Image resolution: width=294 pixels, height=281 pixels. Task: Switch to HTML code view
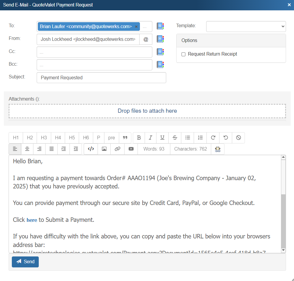coord(91,149)
